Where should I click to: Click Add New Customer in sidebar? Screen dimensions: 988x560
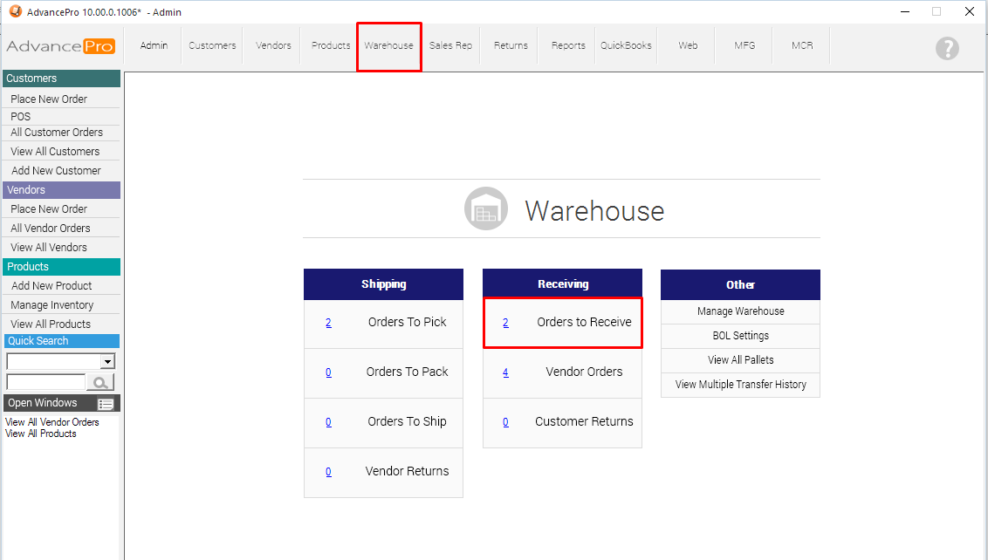(56, 171)
